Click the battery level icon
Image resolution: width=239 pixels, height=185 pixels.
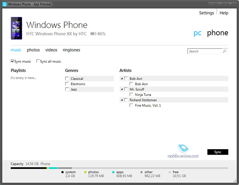click(93, 34)
